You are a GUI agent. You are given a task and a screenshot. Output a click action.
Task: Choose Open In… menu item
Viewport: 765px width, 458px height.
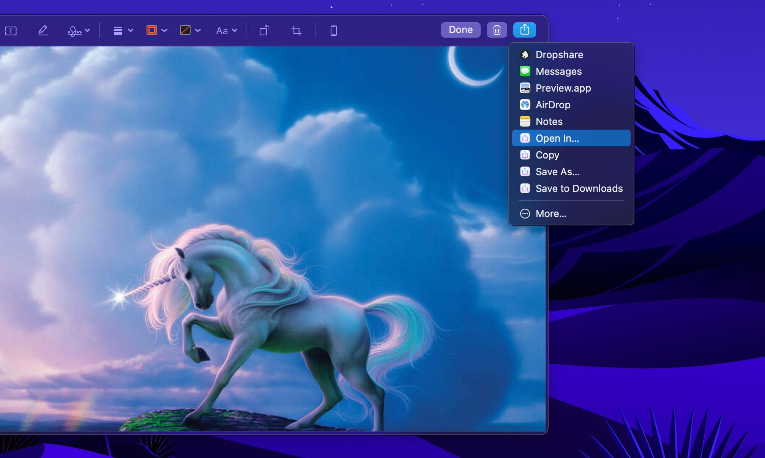[x=557, y=138]
